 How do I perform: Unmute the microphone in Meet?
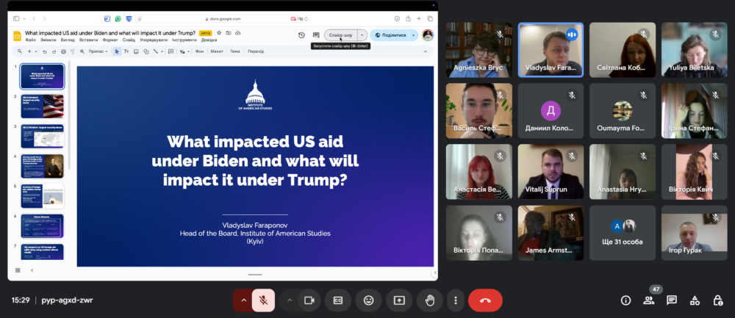[262, 300]
